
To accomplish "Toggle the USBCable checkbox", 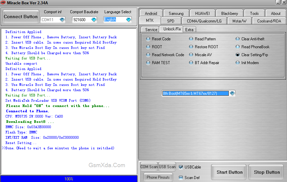I will (181, 167).
